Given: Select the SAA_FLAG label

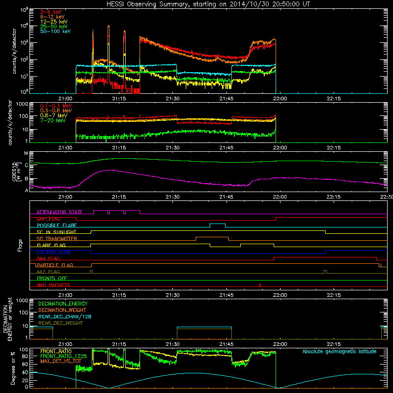Looking at the screenshot, I should [x=48, y=258].
